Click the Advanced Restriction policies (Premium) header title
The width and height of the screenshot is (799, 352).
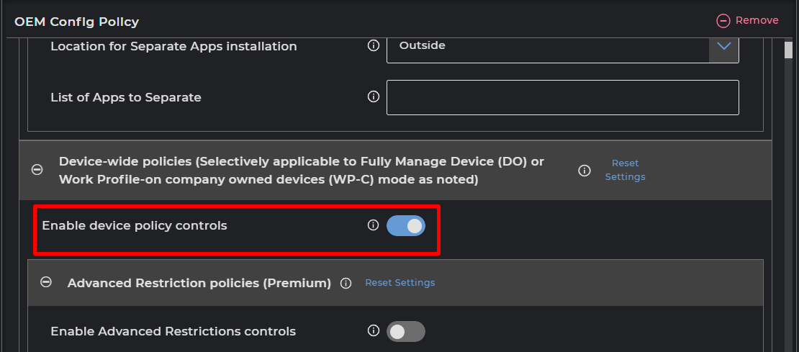point(199,283)
